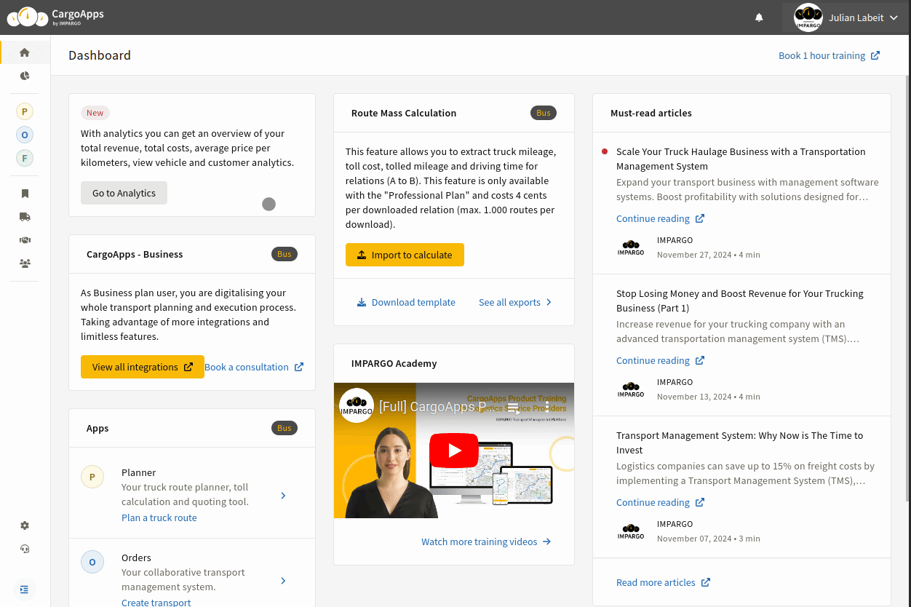Click the 'IMPARGO Academy' heading

tap(394, 363)
